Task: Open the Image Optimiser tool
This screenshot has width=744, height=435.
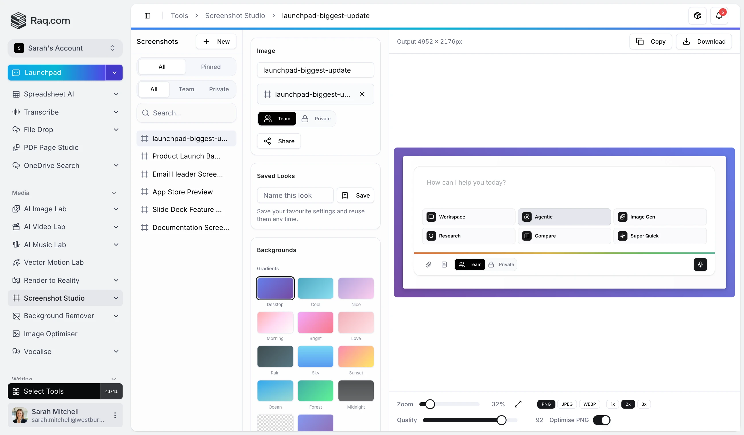Action: tap(51, 334)
